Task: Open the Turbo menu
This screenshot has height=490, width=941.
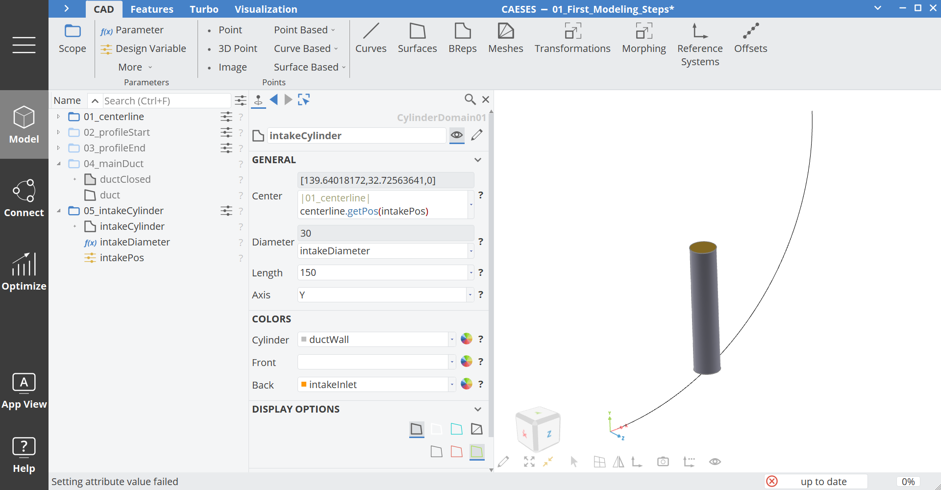Action: coord(204,9)
